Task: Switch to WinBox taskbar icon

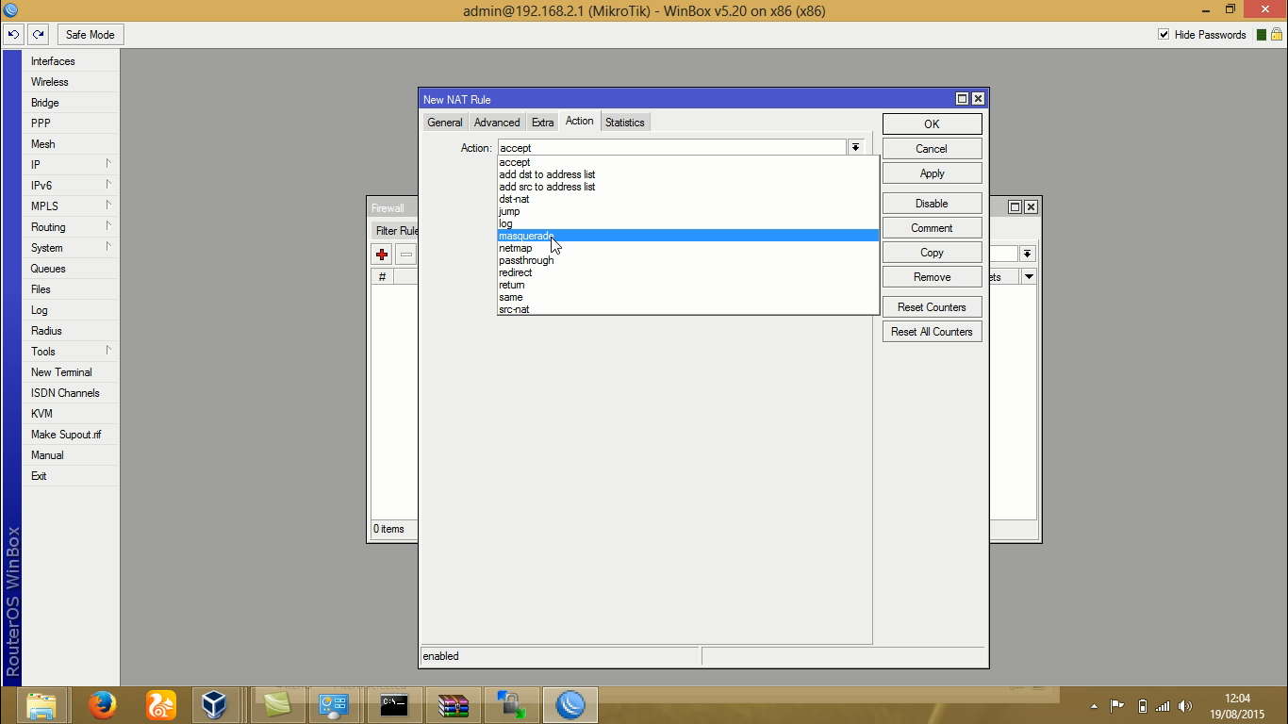Action: 570,705
